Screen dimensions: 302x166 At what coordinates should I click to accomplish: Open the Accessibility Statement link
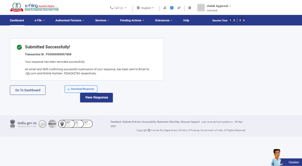[155, 122]
